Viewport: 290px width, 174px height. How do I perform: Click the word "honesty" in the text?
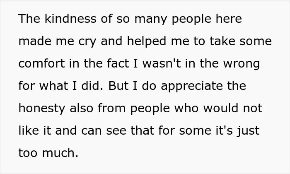pyautogui.click(x=43, y=109)
